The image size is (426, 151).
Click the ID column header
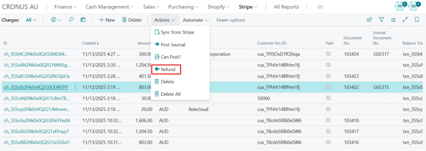click(x=5, y=43)
